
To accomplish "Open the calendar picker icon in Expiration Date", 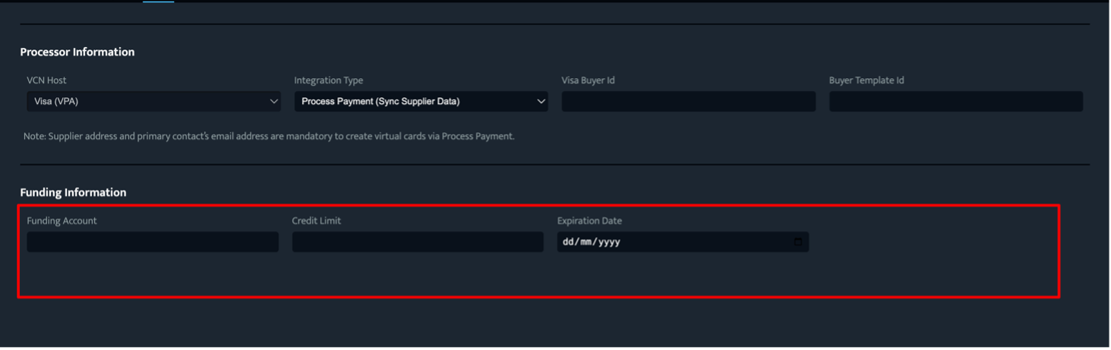I will tap(797, 242).
